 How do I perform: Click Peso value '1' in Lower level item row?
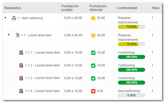click(152, 35)
